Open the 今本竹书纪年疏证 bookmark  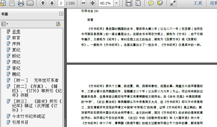pyautogui.click(x=28, y=116)
